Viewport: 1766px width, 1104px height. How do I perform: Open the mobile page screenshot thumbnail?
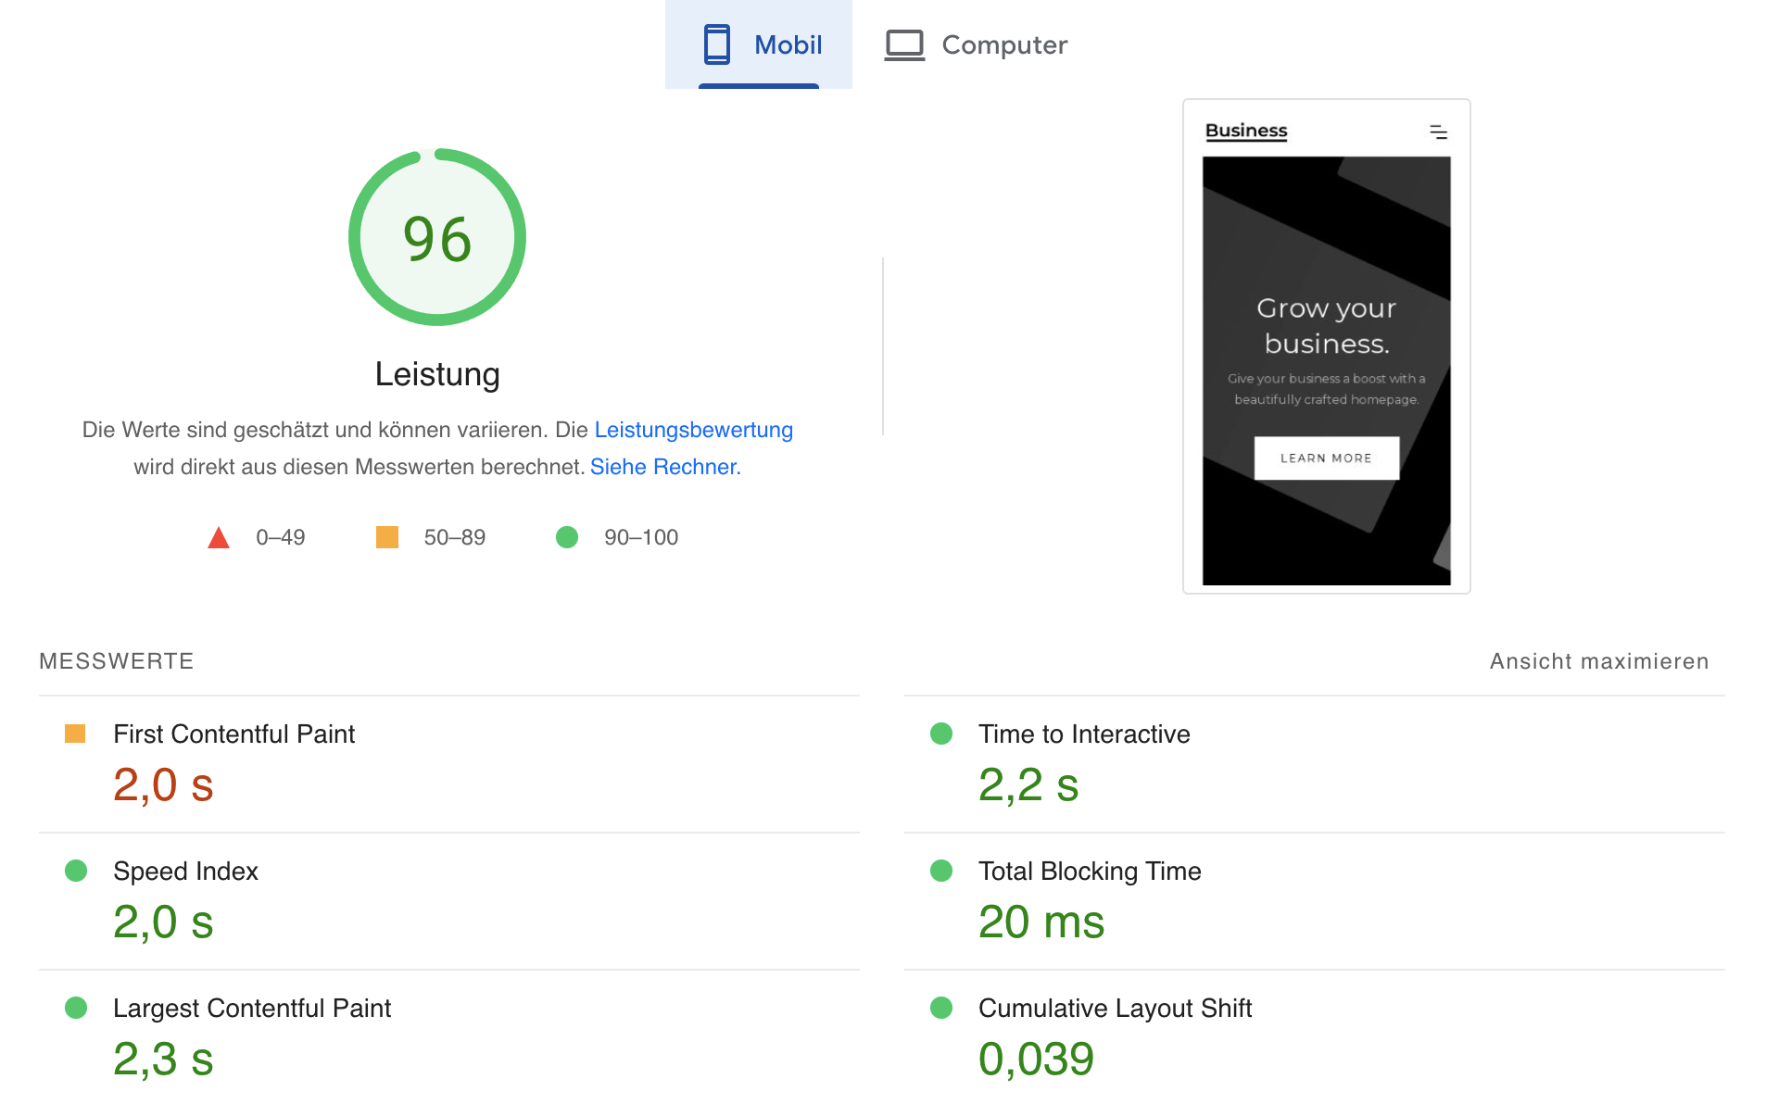click(x=1326, y=346)
